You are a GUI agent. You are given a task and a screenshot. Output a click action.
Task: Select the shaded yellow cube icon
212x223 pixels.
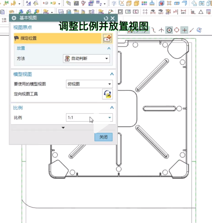click(136, 3)
